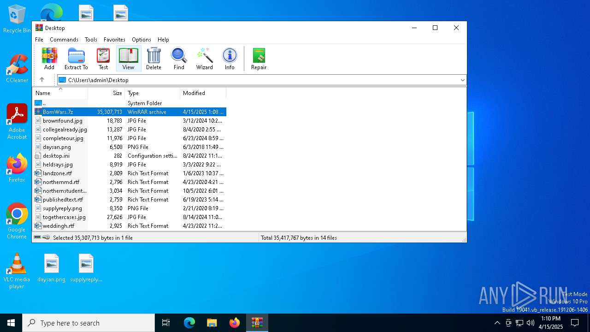Select publishedtext.rtf in the file list

pos(130,200)
